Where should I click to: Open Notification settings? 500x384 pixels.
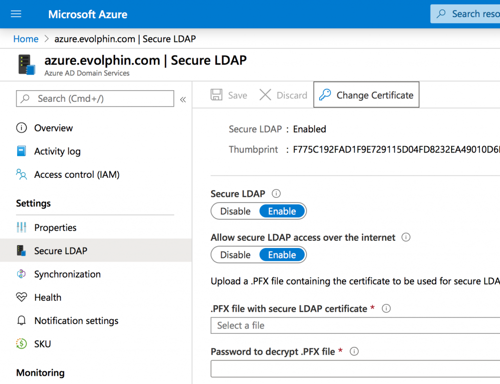(x=77, y=321)
